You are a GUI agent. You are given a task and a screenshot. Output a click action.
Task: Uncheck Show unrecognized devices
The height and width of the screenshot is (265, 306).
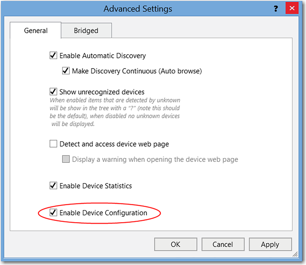(x=53, y=92)
